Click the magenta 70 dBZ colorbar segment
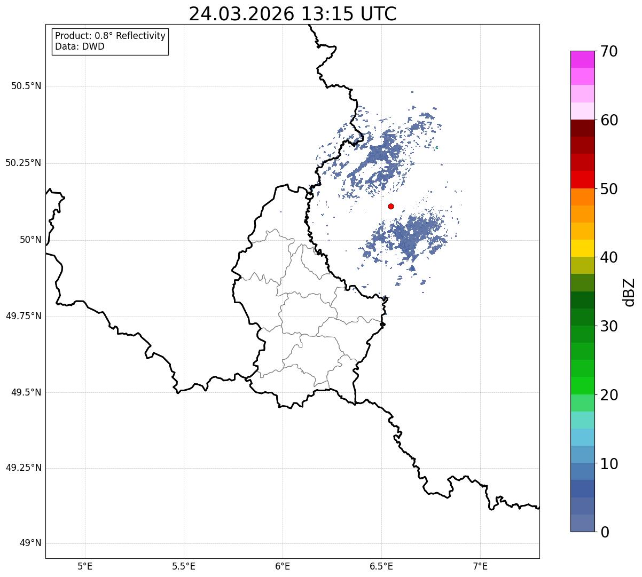642x577 pixels. (x=582, y=59)
